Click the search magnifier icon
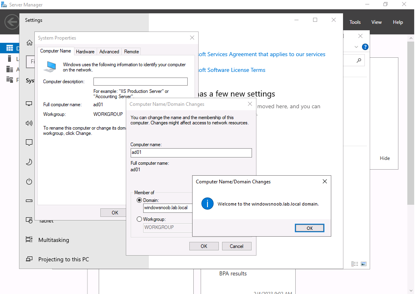This screenshot has height=294, width=415. tap(359, 61)
